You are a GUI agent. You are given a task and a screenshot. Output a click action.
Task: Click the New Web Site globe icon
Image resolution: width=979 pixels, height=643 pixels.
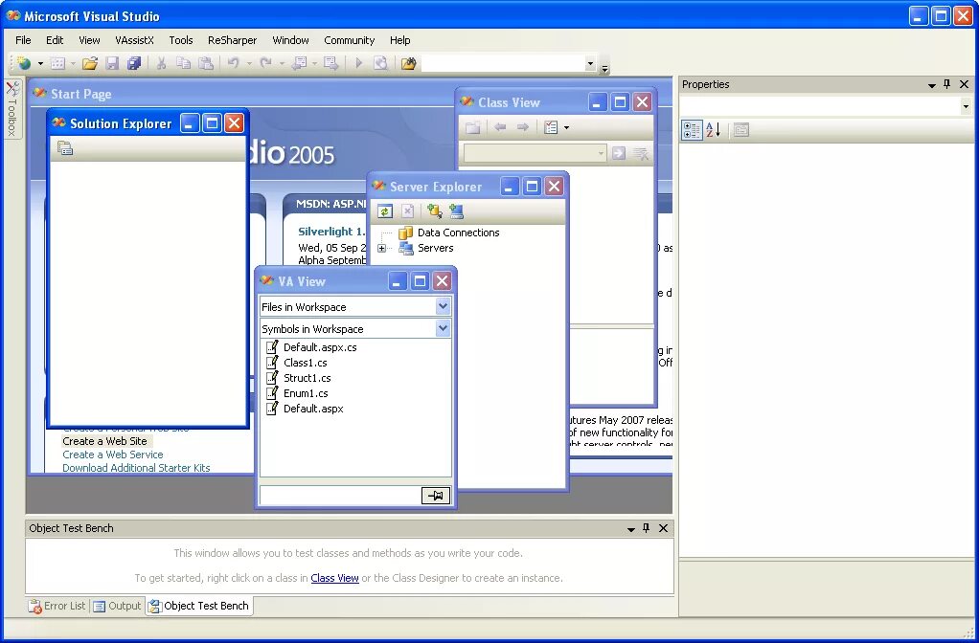pyautogui.click(x=24, y=63)
